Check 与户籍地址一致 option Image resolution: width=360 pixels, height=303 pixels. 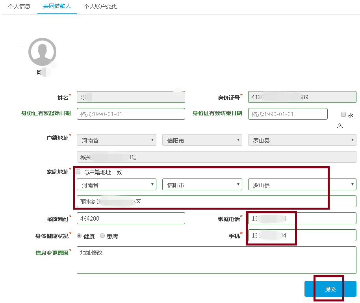(78, 171)
